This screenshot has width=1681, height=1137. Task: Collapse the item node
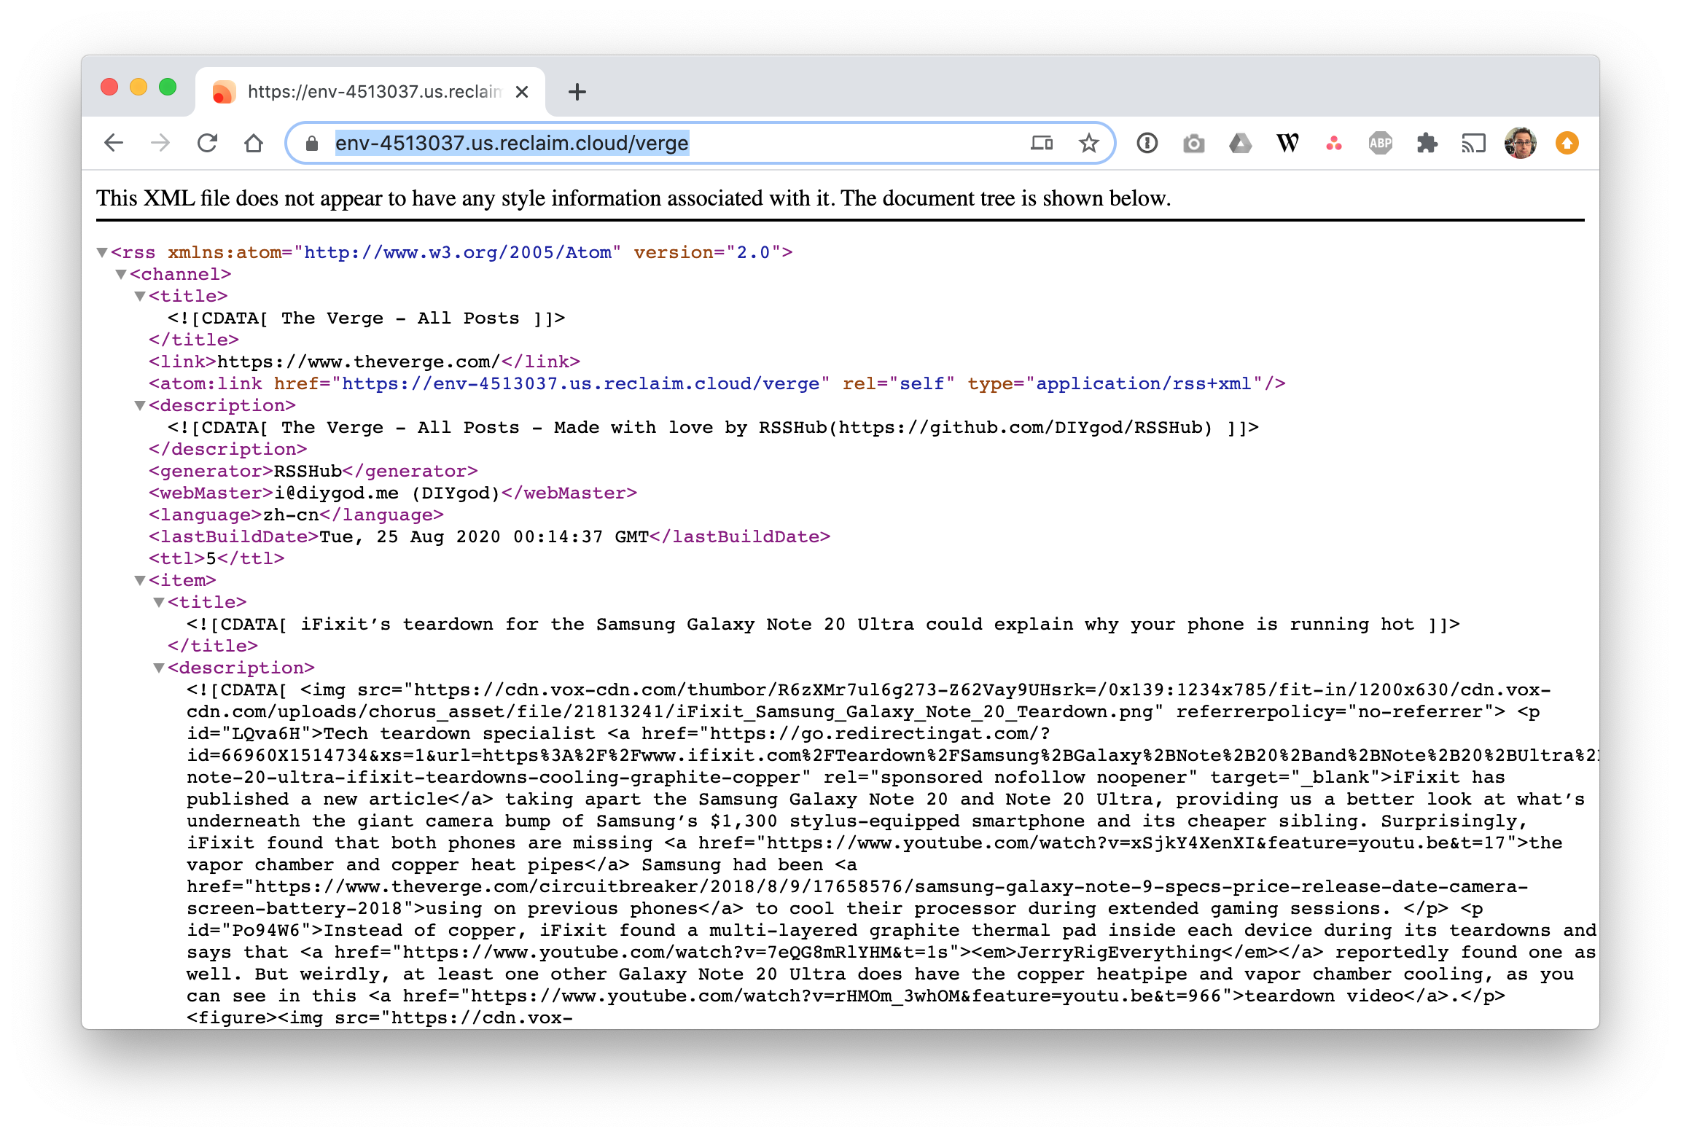(140, 580)
